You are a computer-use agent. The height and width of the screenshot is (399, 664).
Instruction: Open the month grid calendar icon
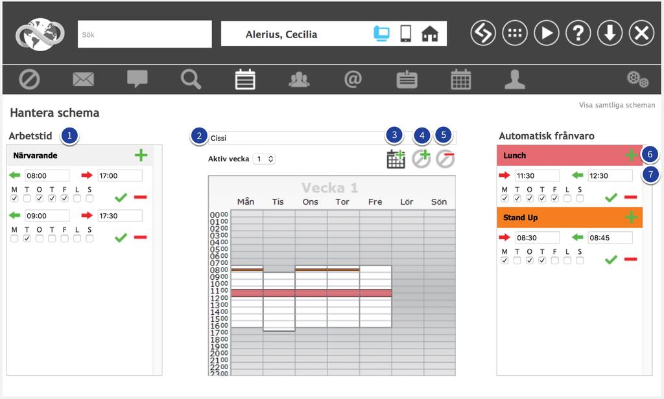[x=461, y=79]
